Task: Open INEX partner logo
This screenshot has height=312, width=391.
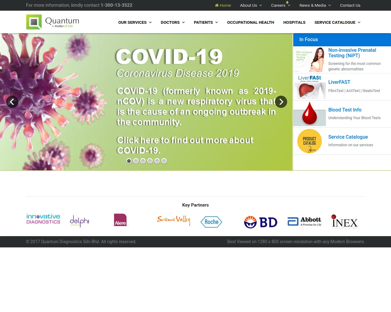Action: click(x=345, y=222)
